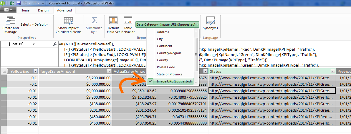
Task: Select the Advanced ribbon tab
Action: tap(64, 10)
